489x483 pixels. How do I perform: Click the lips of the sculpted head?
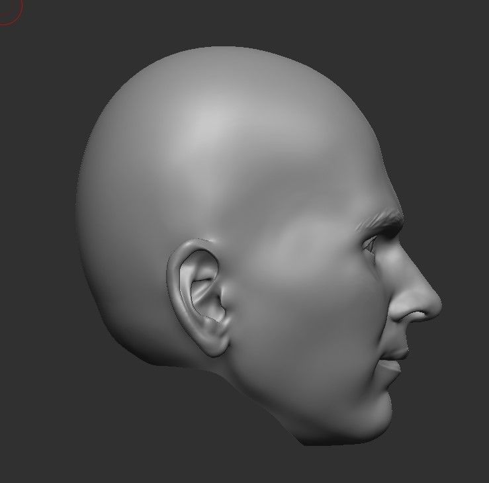(x=394, y=360)
